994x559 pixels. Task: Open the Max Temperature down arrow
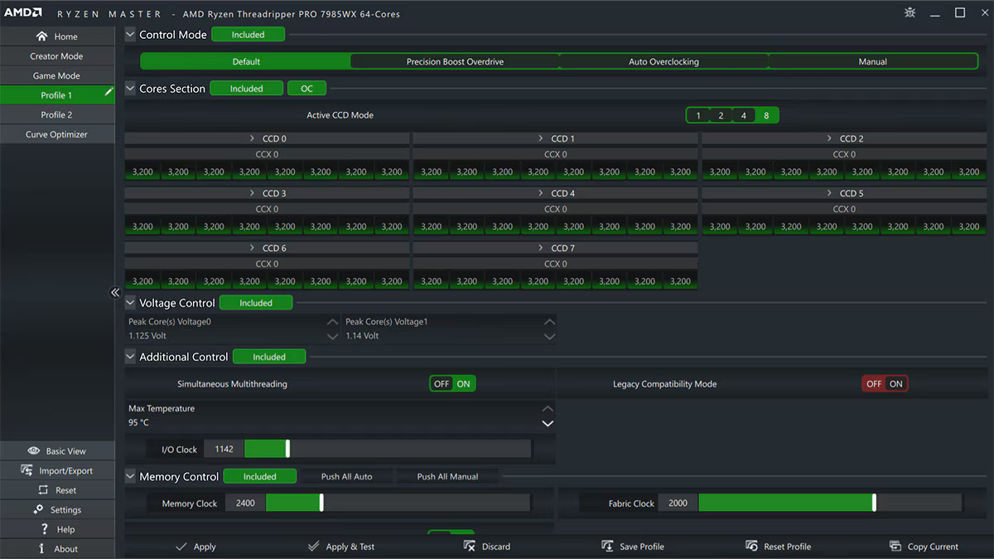point(547,423)
